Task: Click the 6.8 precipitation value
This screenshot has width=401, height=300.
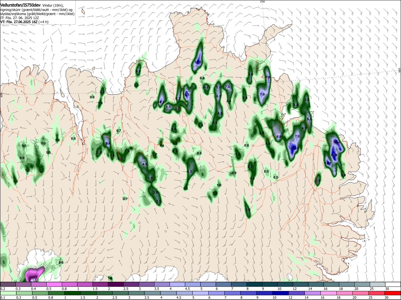Action: click(279, 137)
